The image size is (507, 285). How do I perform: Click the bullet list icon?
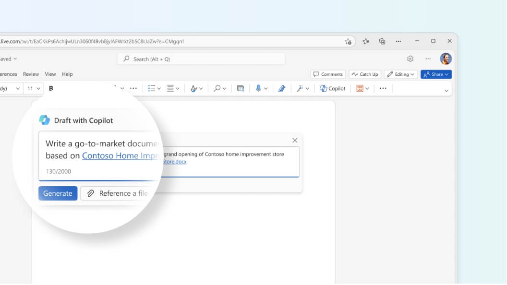click(152, 88)
